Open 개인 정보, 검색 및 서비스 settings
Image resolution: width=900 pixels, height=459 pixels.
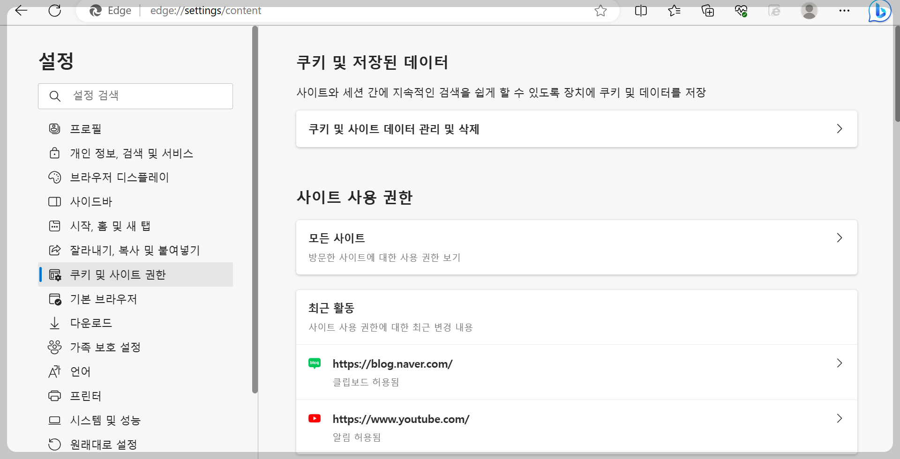[x=132, y=153]
